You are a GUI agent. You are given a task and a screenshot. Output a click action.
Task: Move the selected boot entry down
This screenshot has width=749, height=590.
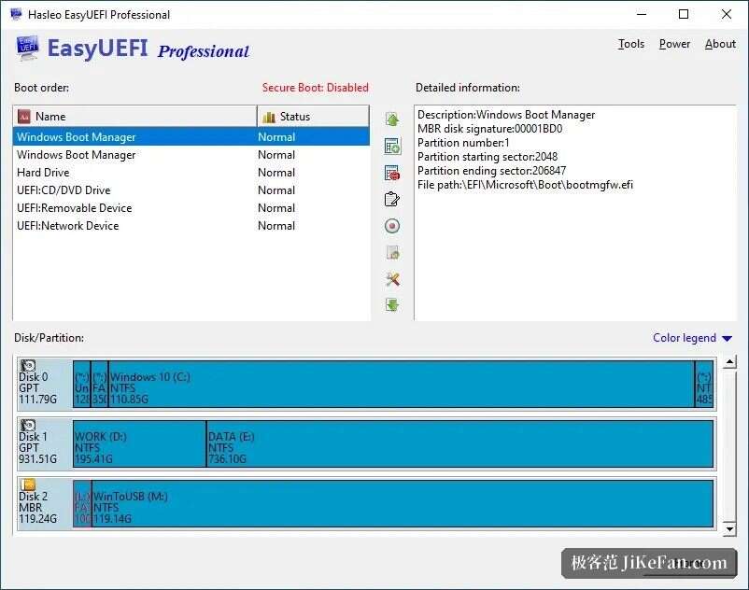coord(392,305)
